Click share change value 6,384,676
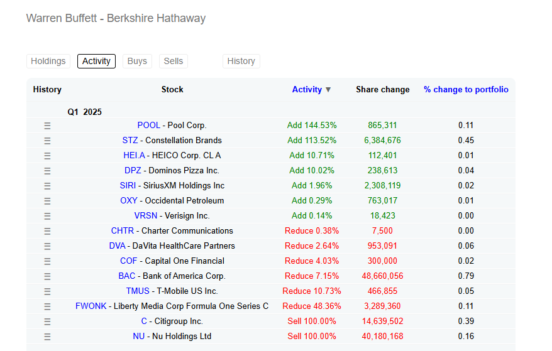The image size is (552, 351). [x=383, y=140]
